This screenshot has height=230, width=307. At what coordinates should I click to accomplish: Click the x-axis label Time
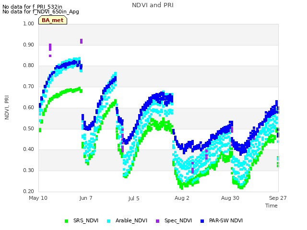pos(272,206)
